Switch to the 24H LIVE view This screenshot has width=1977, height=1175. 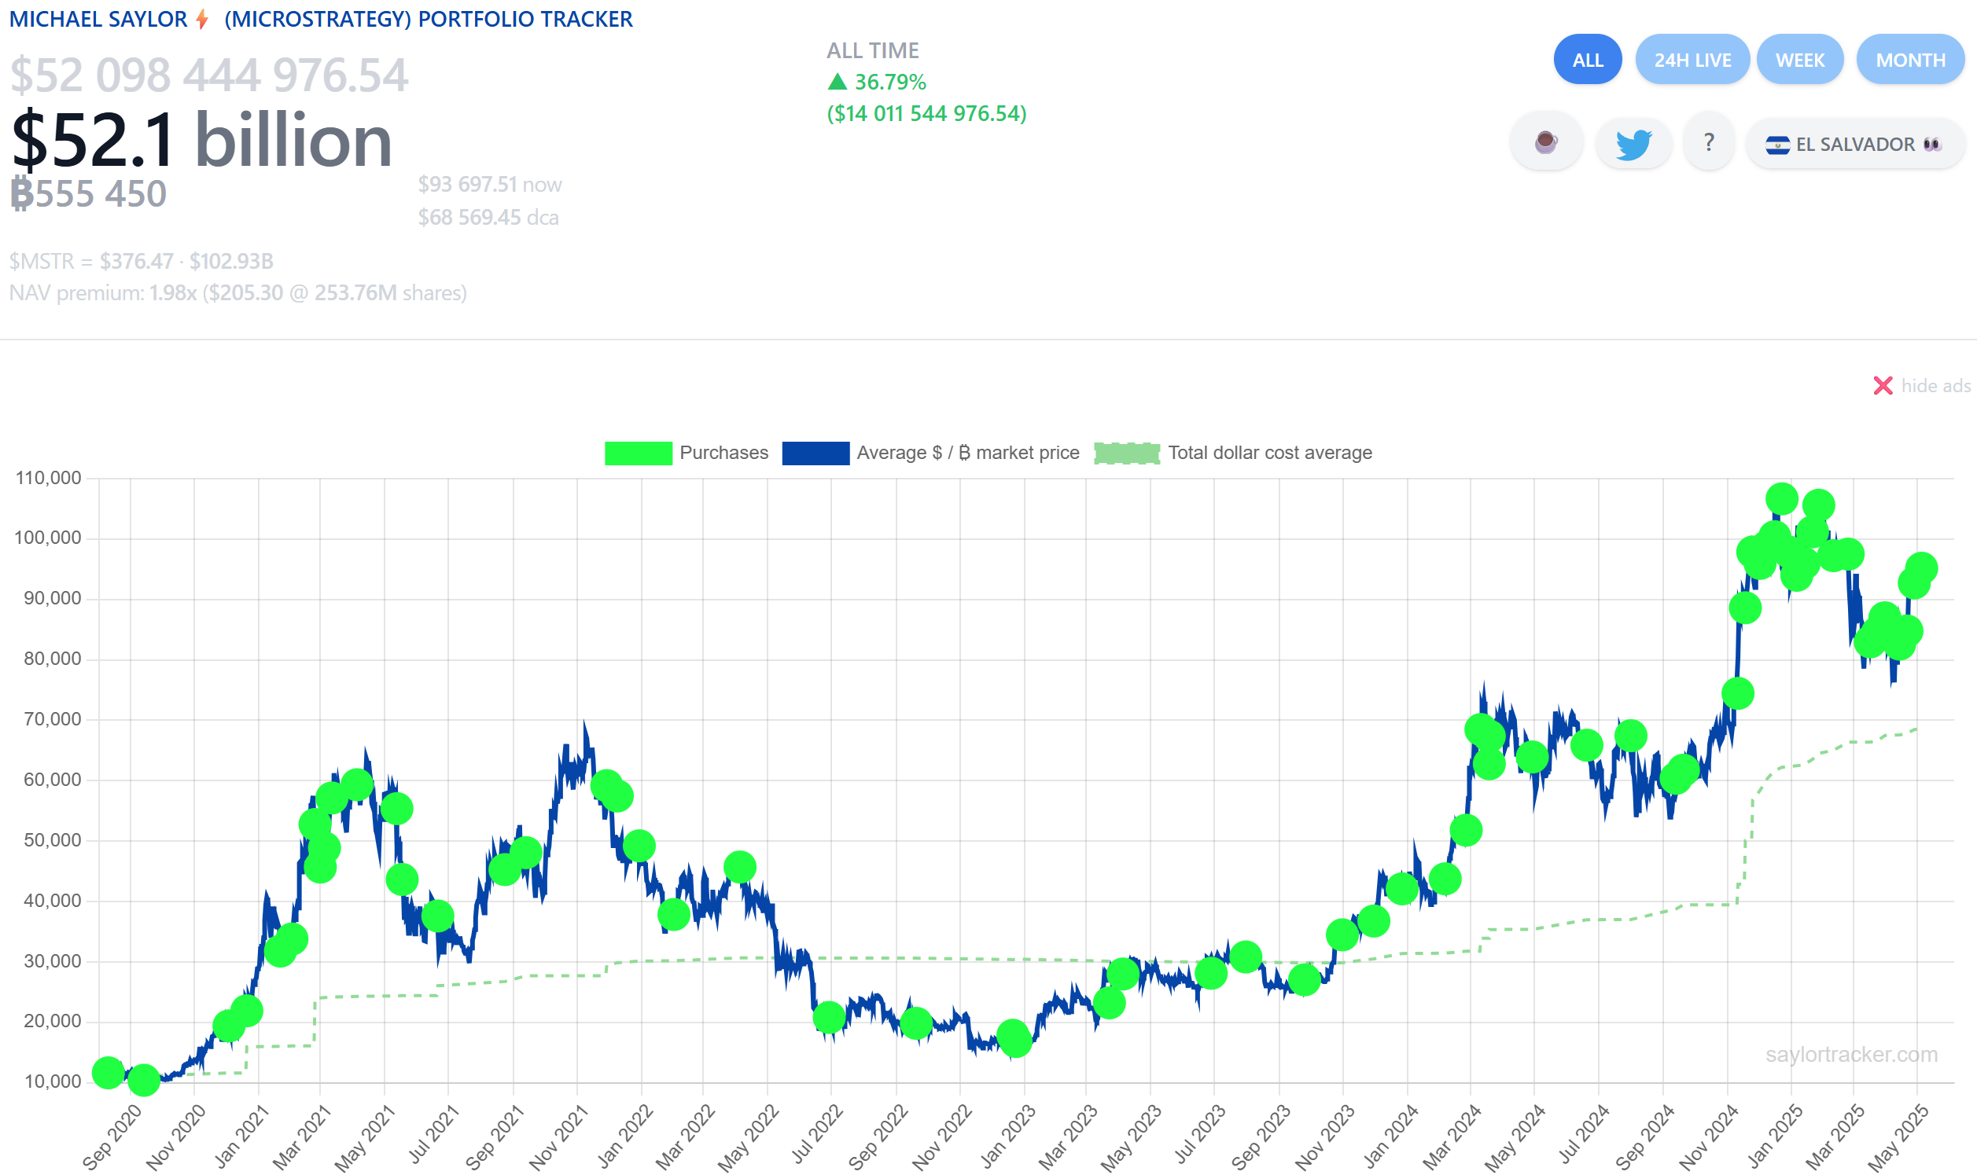click(1692, 60)
